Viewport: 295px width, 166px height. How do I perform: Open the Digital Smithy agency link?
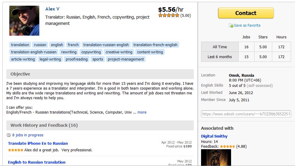(x=214, y=136)
